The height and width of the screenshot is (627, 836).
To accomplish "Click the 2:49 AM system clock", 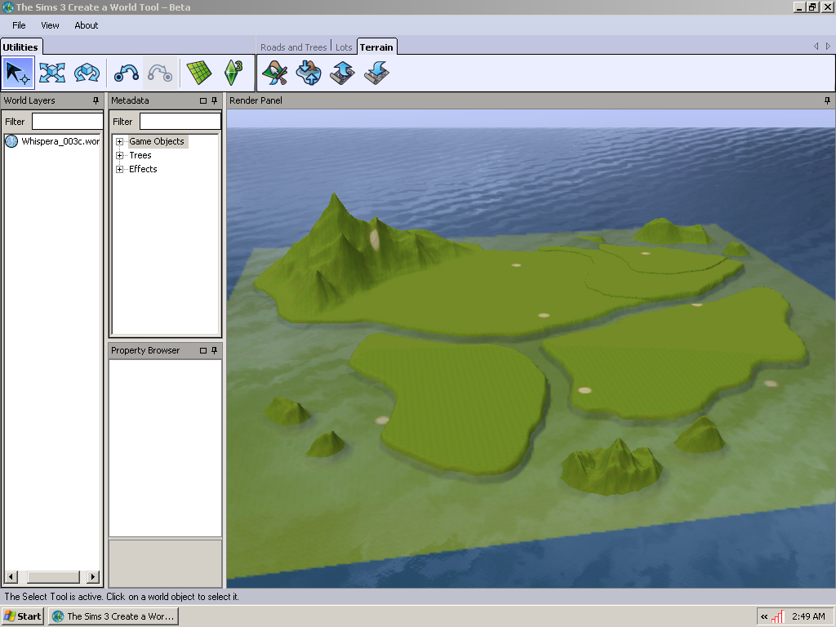I will click(808, 616).
